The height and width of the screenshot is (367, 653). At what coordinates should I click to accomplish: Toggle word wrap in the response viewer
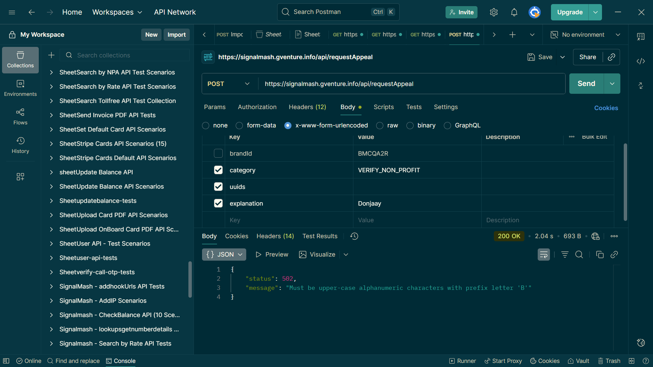click(543, 255)
